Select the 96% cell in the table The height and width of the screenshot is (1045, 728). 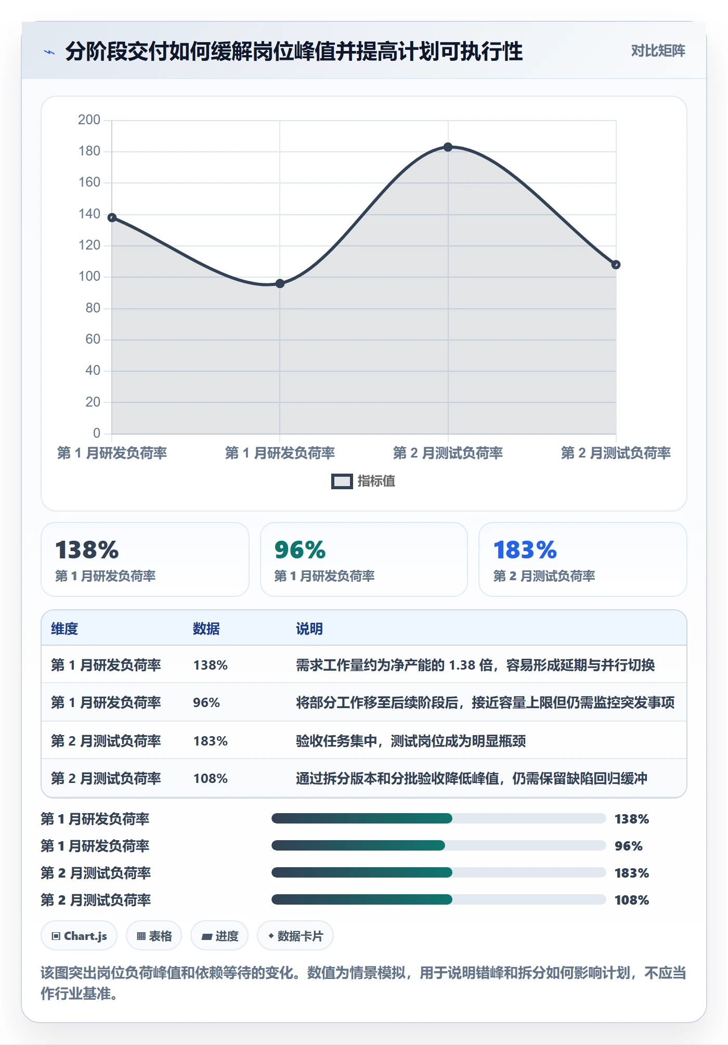pyautogui.click(x=206, y=702)
